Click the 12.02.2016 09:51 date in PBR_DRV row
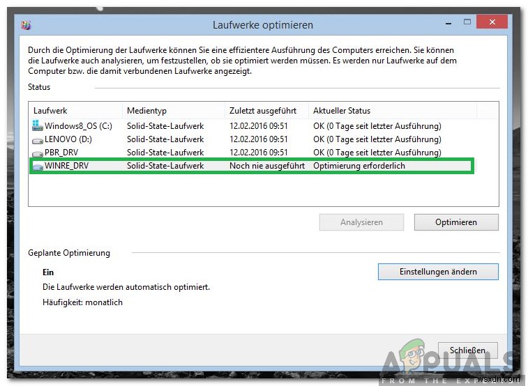528x386 pixels. point(259,153)
